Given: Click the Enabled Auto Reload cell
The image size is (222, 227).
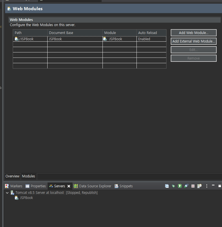Looking at the screenshot, I should [151, 39].
